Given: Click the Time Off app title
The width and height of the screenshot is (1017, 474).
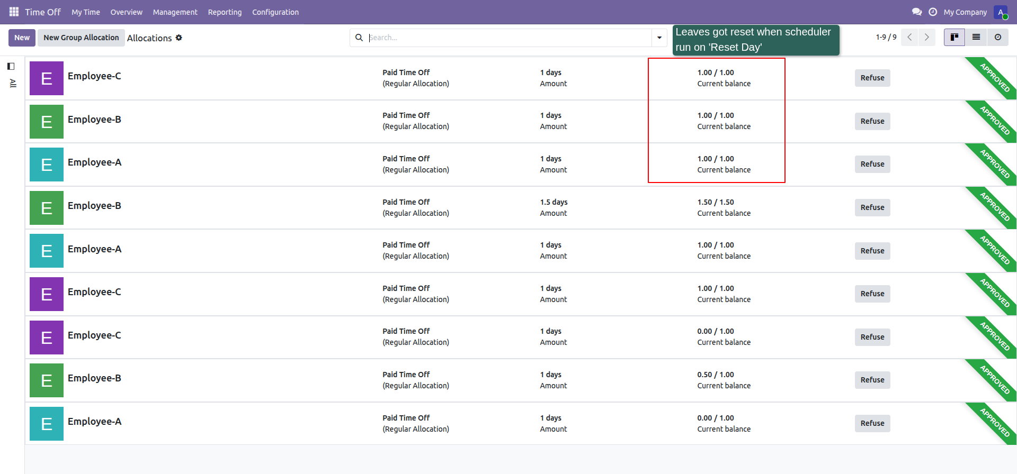Looking at the screenshot, I should tap(43, 12).
